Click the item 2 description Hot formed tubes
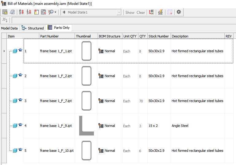 (x=197, y=76)
